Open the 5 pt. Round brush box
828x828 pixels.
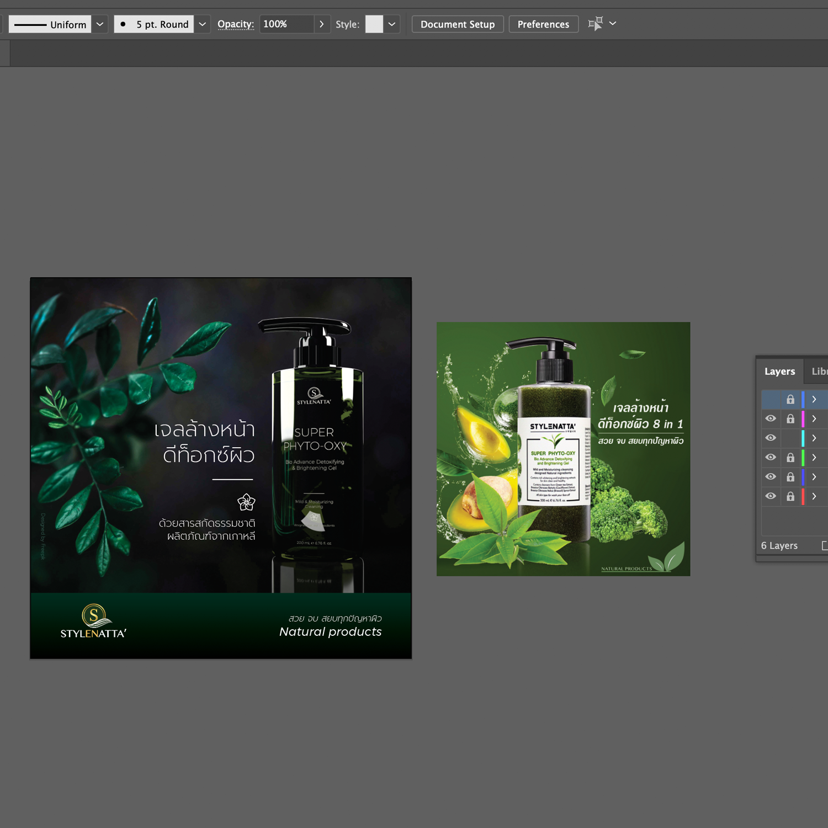pyautogui.click(x=154, y=24)
